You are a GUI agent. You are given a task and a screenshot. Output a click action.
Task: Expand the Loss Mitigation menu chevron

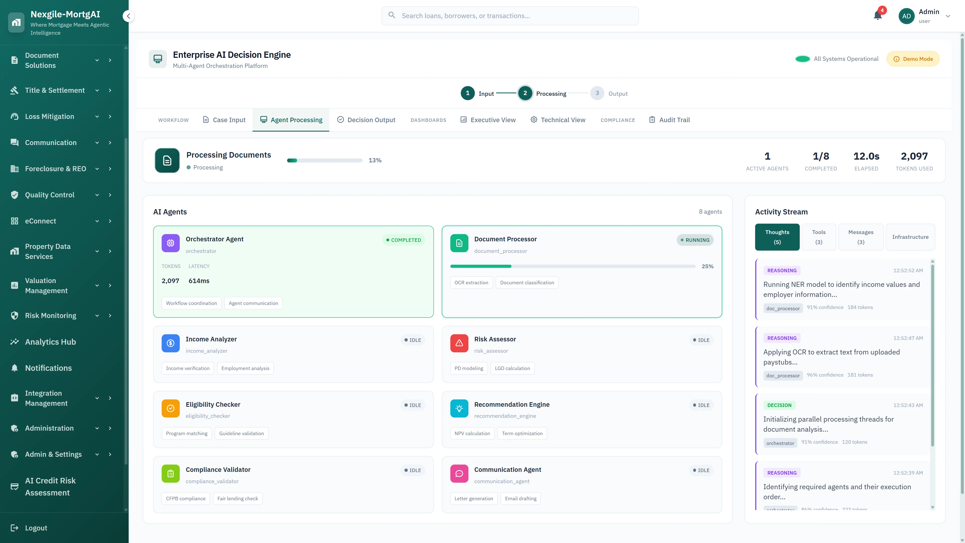[97, 116]
